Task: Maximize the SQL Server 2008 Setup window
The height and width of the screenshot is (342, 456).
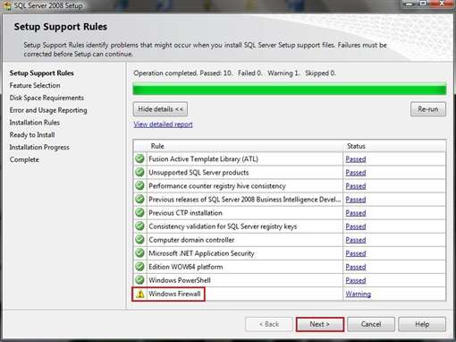Action: [x=423, y=4]
